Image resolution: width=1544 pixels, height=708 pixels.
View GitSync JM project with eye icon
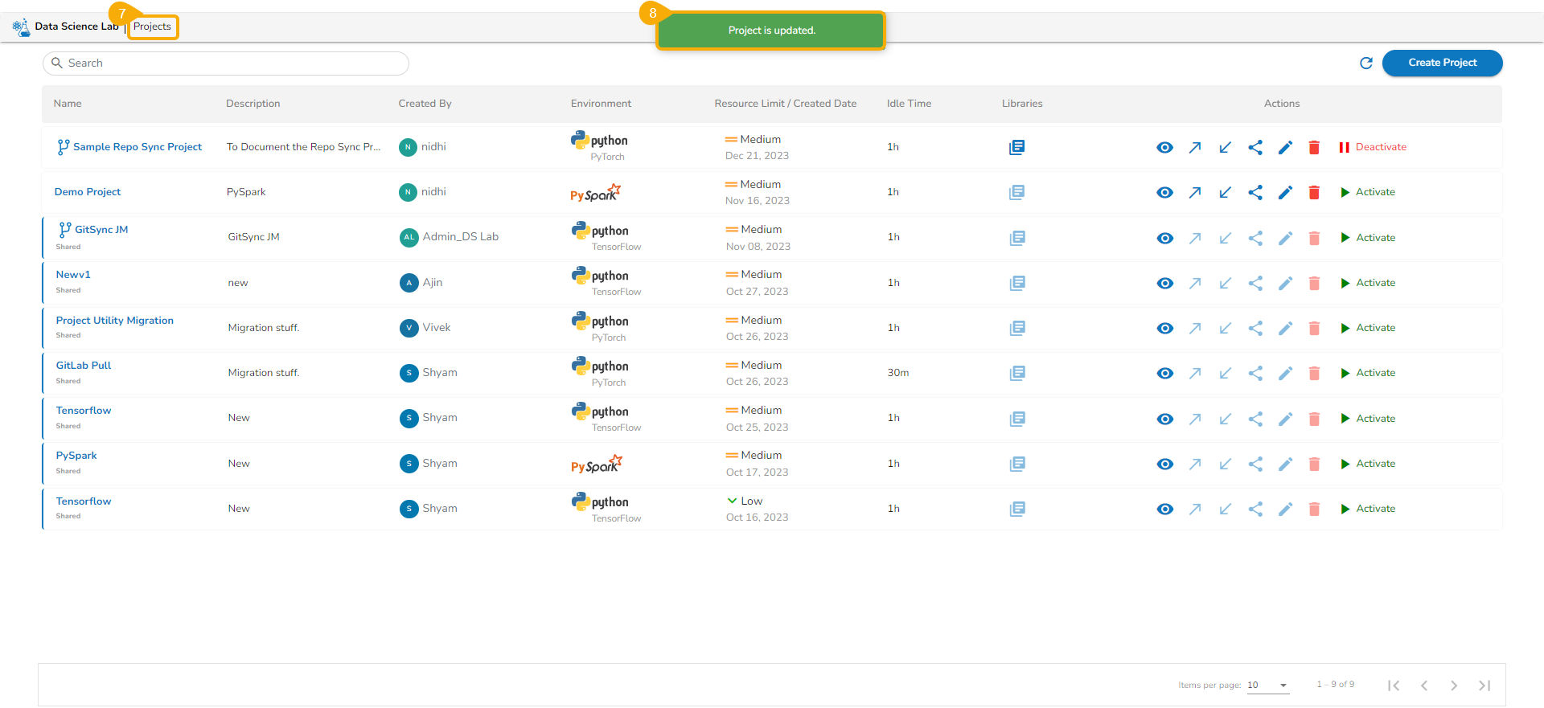click(x=1164, y=238)
